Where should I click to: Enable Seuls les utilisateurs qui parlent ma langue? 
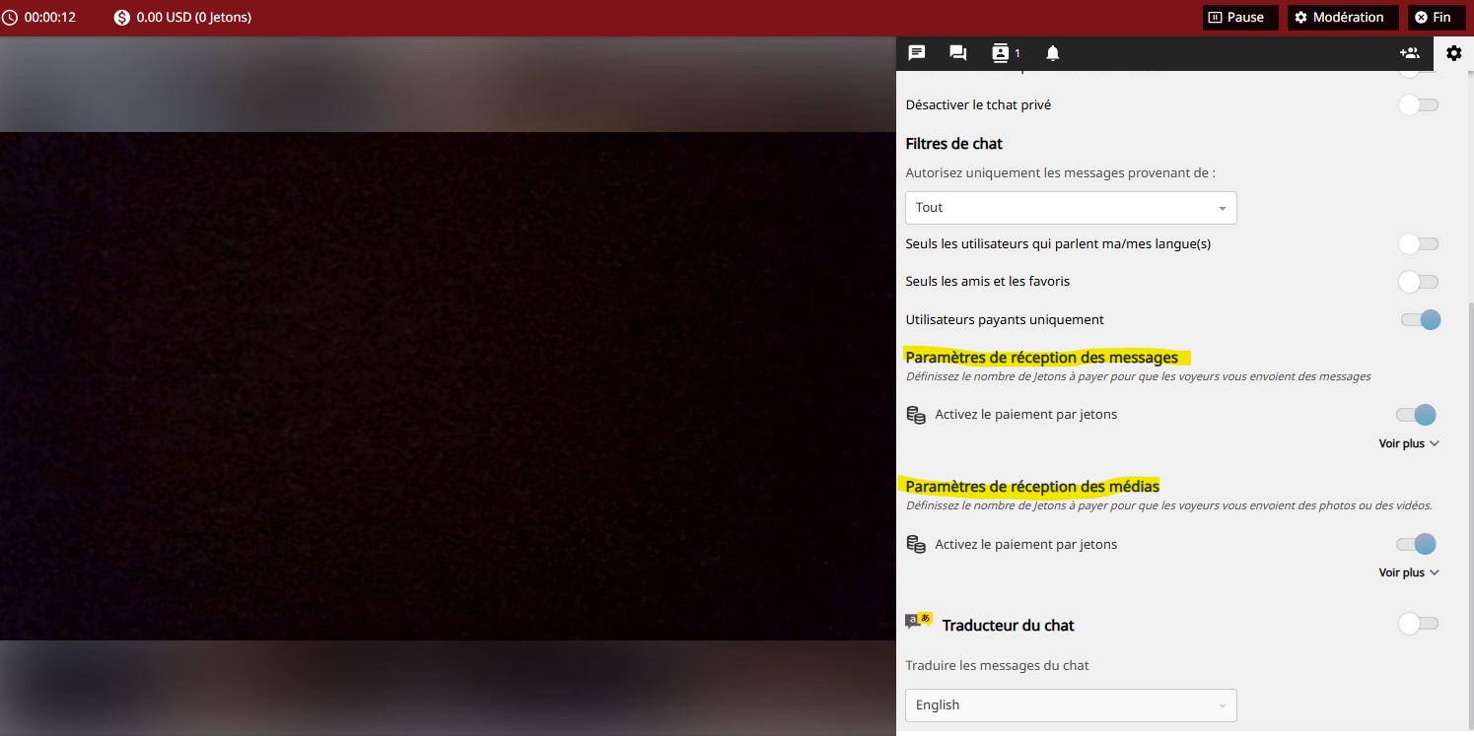pyautogui.click(x=1419, y=243)
